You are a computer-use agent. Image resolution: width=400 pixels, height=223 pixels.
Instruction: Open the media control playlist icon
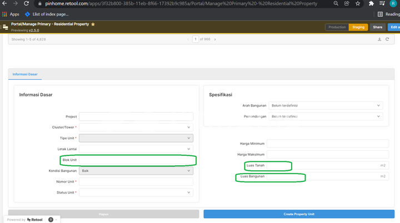(x=382, y=3)
